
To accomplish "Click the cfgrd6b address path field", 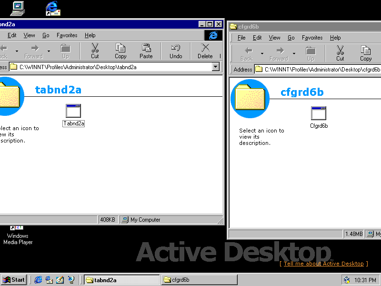I will pyautogui.click(x=318, y=69).
